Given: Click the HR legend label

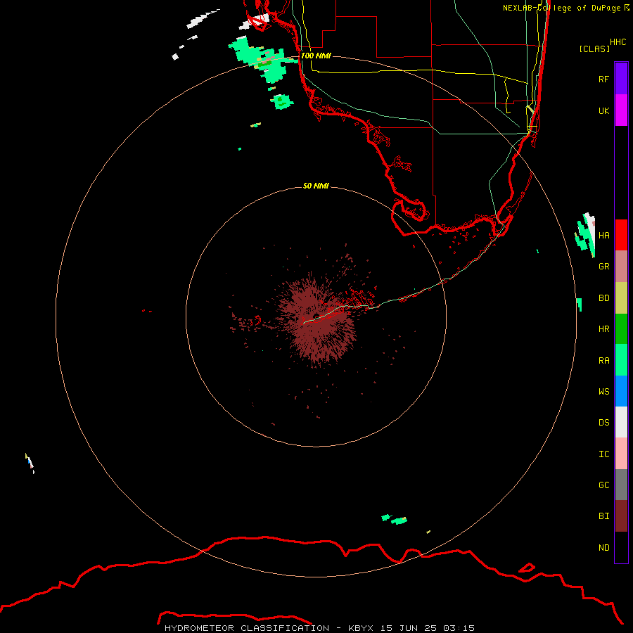Looking at the screenshot, I should point(603,329).
